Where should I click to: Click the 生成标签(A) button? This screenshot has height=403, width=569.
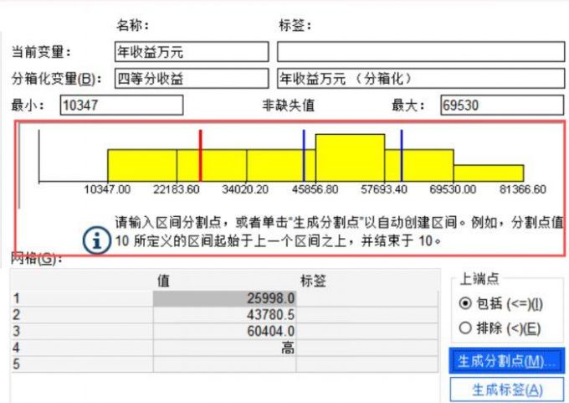click(x=507, y=390)
